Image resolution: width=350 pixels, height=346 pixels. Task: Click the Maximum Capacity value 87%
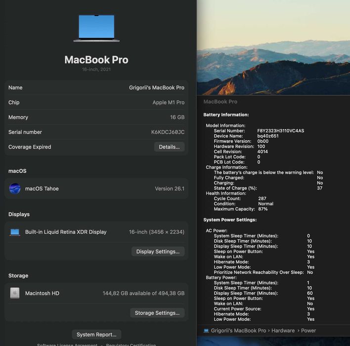pyautogui.click(x=262, y=209)
